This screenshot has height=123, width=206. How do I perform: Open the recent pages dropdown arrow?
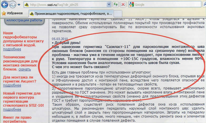point(19,5)
